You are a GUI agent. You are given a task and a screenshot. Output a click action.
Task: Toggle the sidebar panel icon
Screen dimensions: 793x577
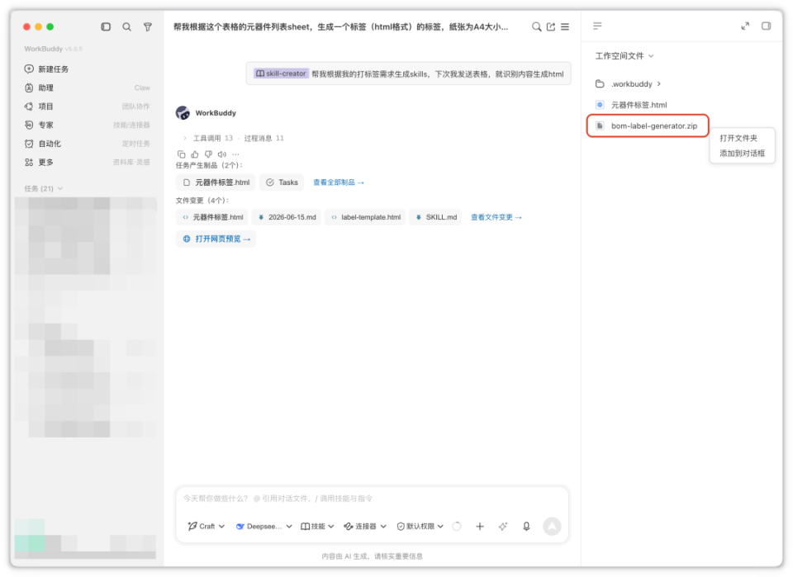pyautogui.click(x=106, y=26)
